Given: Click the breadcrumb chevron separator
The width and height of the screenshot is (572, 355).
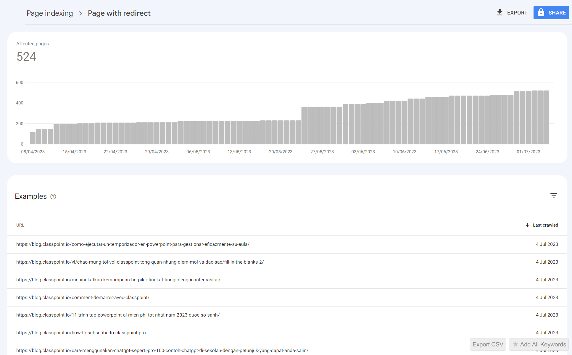Looking at the screenshot, I should [x=80, y=13].
